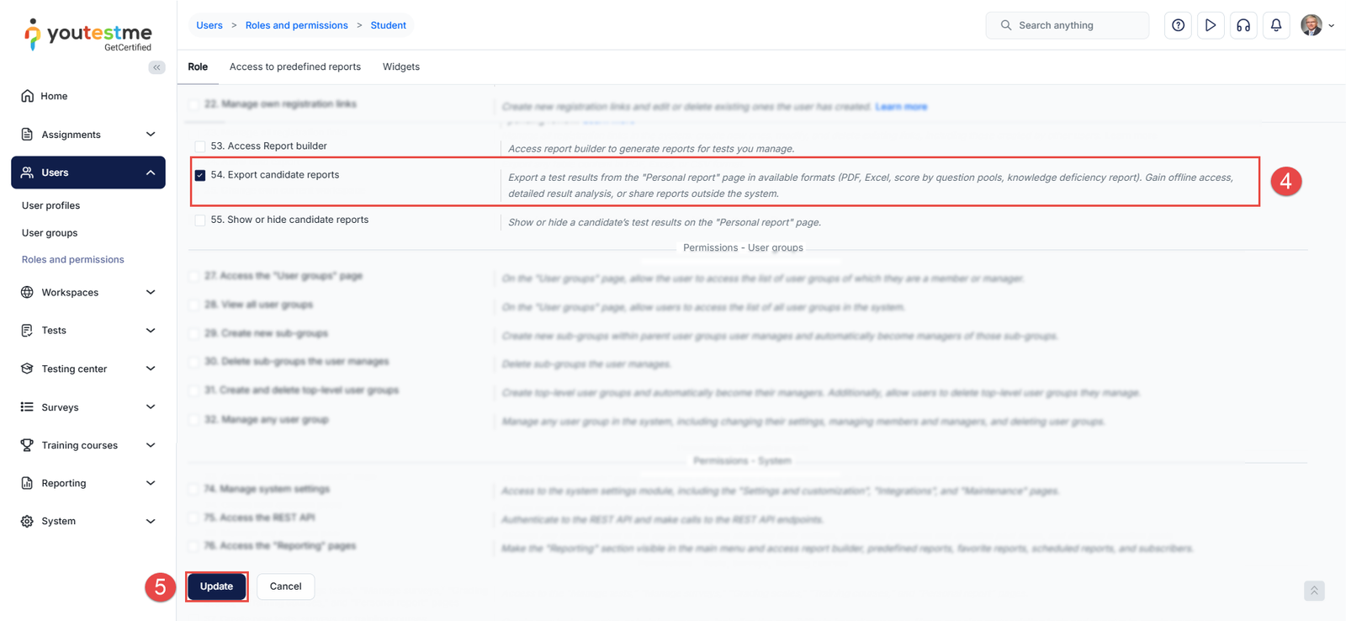Click the help question mark icon
1346x621 pixels.
coord(1178,25)
